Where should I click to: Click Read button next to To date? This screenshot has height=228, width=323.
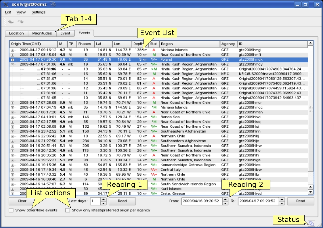300,201
